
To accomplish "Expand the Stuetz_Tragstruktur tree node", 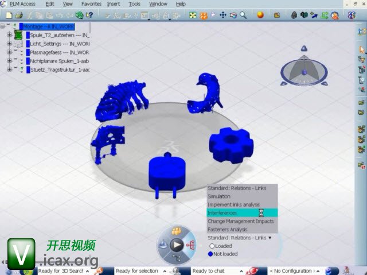I will [x=9, y=69].
